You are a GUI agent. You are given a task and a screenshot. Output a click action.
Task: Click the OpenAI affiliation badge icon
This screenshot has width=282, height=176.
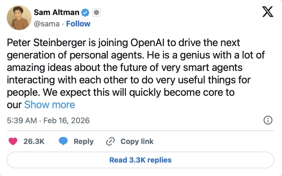click(x=97, y=12)
